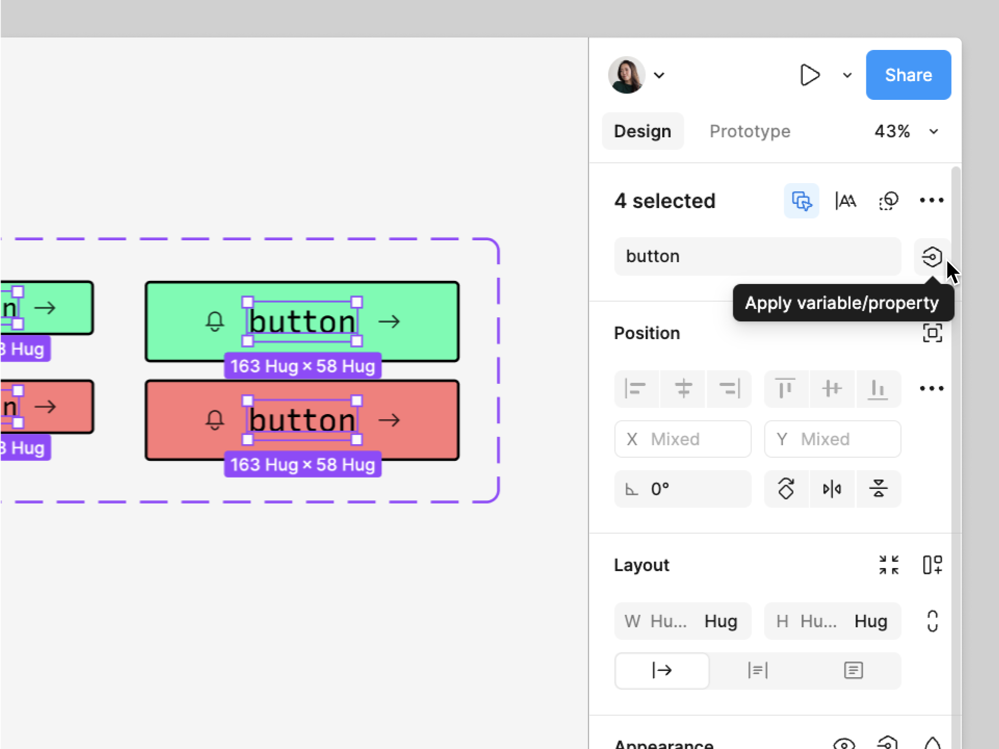999x749 pixels.
Task: Click the button text content field
Action: click(x=757, y=256)
